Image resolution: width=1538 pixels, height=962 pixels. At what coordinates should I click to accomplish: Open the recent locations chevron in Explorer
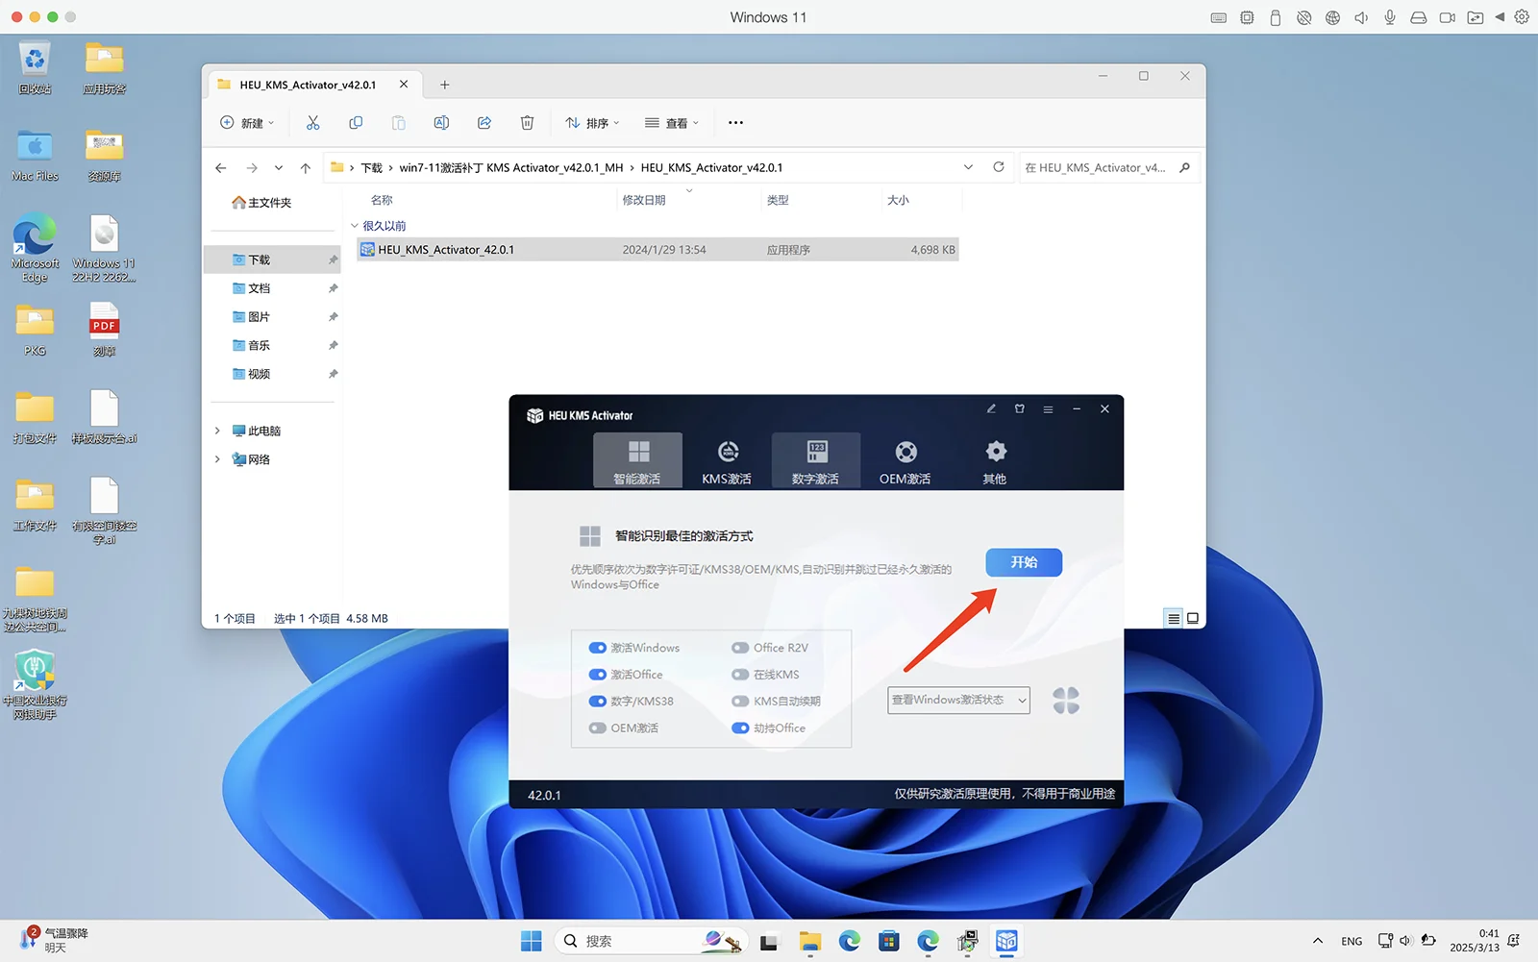(279, 168)
